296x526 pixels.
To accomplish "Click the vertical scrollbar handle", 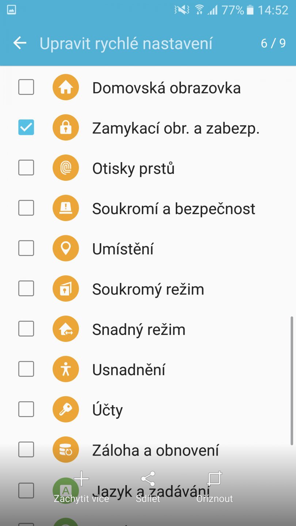I will click(x=292, y=380).
